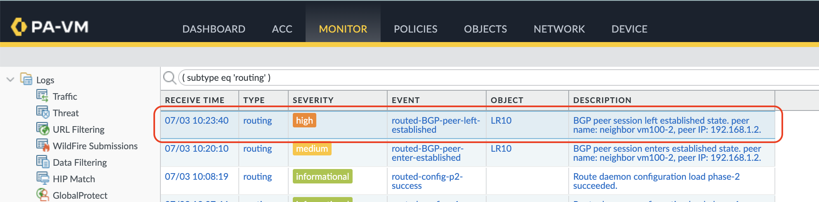Viewport: 819px width, 202px height.
Task: Collapse the Logs tree node
Action: click(x=11, y=79)
